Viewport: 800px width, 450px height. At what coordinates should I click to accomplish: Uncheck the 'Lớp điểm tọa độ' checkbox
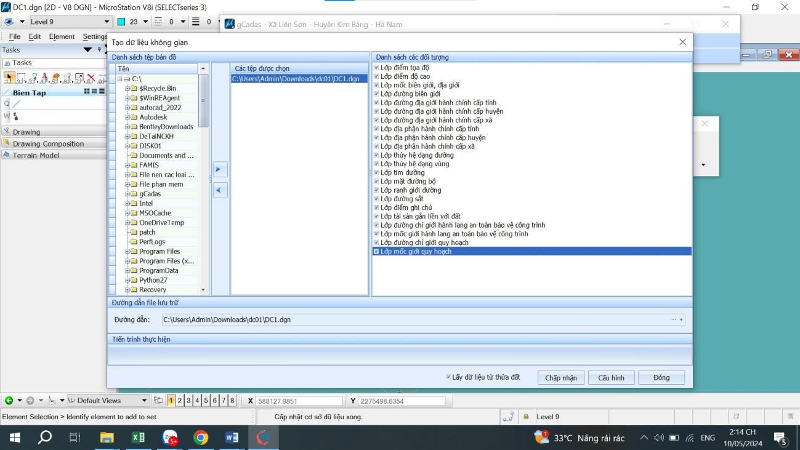pos(376,68)
